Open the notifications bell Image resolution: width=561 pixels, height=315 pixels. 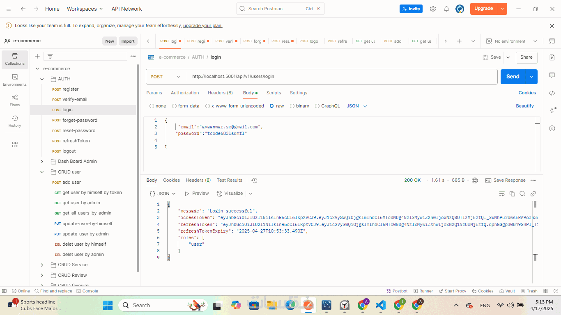446,9
